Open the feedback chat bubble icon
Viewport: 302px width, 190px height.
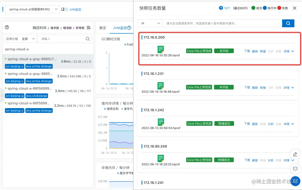(x=295, y=169)
